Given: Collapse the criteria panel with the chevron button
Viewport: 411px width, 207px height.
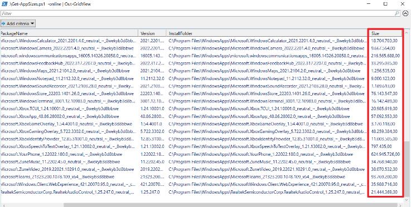Looking at the screenshot, I should click(405, 13).
